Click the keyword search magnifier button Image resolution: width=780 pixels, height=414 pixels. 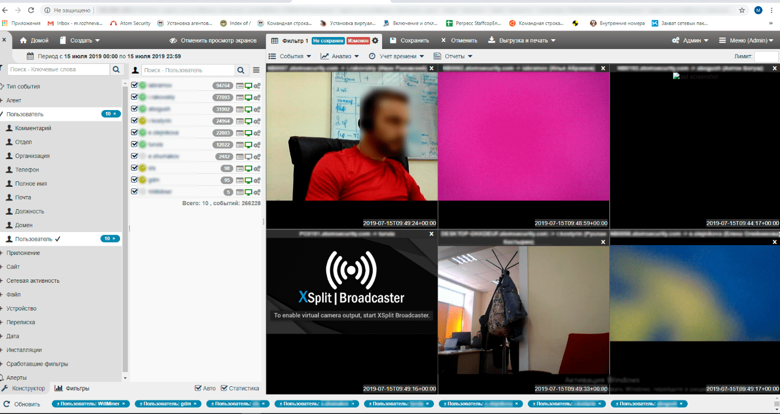coord(116,70)
